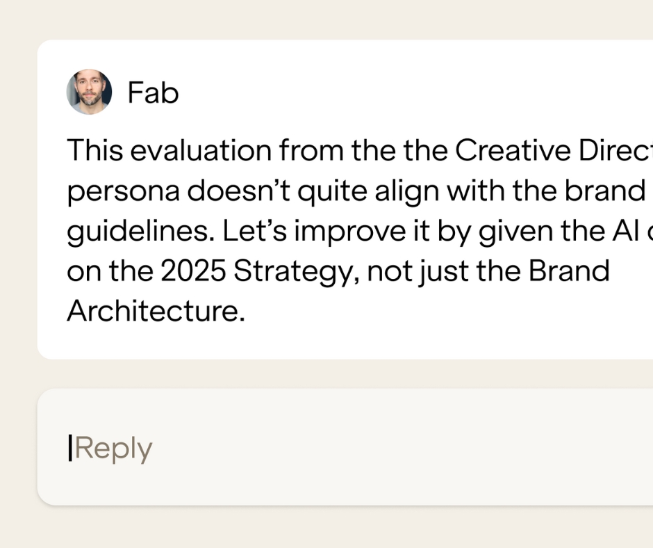
Task: Click the author name Fab
Action: (153, 92)
